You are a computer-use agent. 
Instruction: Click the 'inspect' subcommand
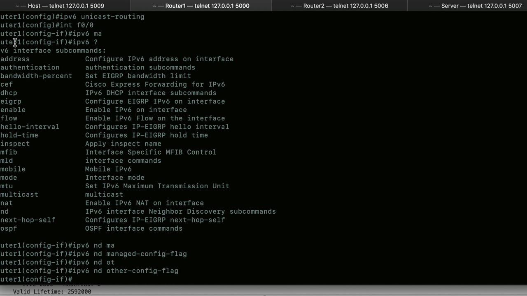(15, 144)
